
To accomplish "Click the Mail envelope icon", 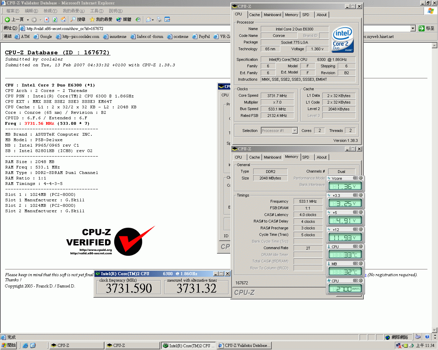I will [x=148, y=19].
